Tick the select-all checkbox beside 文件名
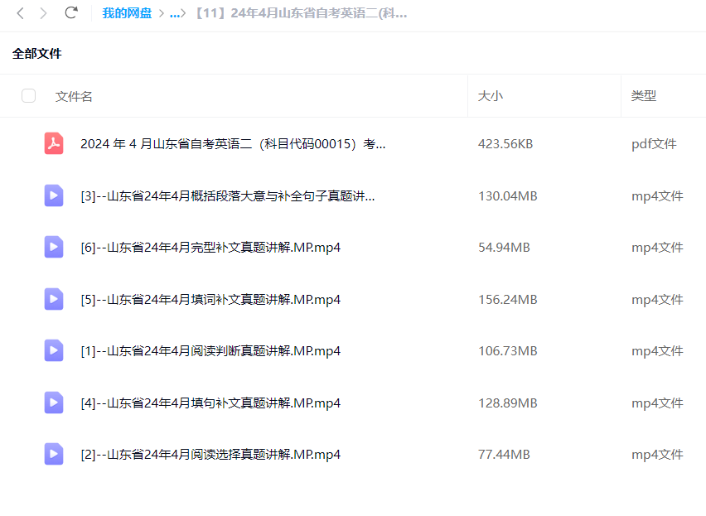 pyautogui.click(x=29, y=96)
